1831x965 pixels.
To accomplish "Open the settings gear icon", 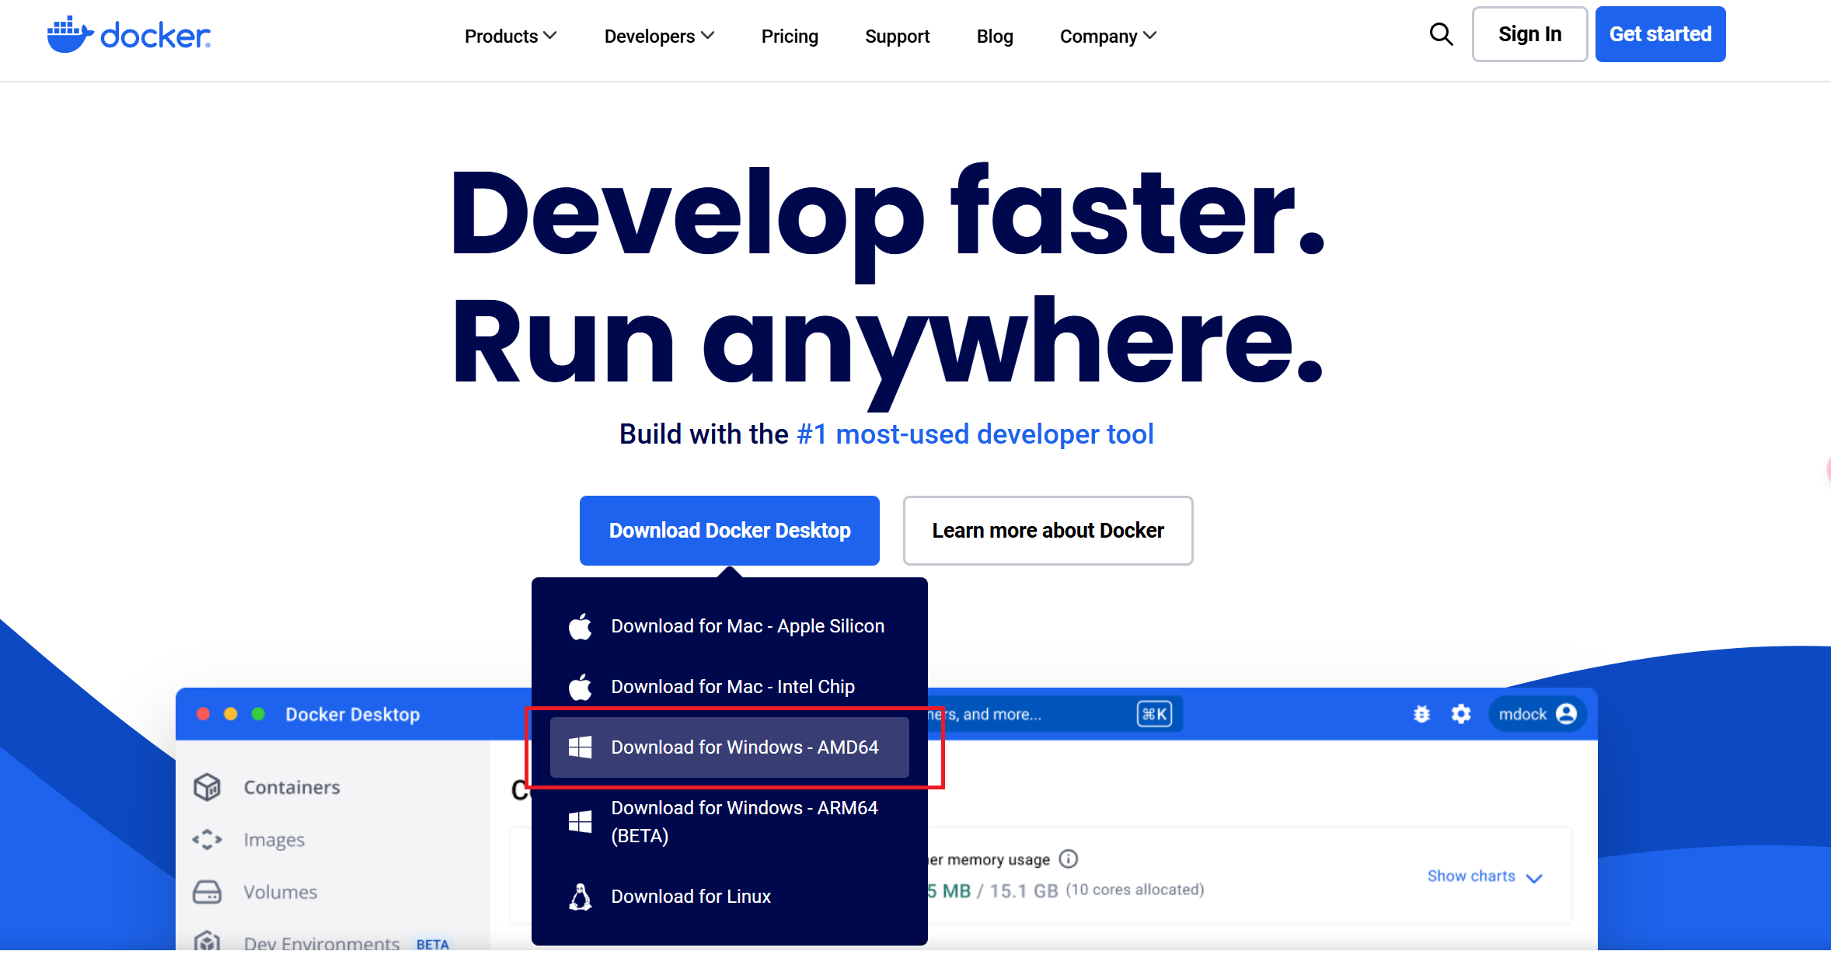I will [1461, 714].
